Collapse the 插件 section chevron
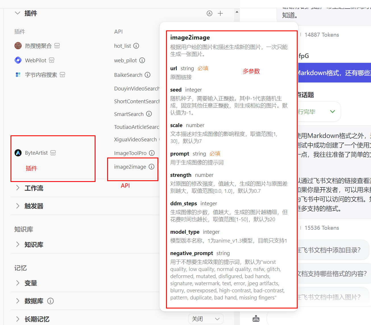Screen dimensions: 371x325 pyautogui.click(x=18, y=13)
